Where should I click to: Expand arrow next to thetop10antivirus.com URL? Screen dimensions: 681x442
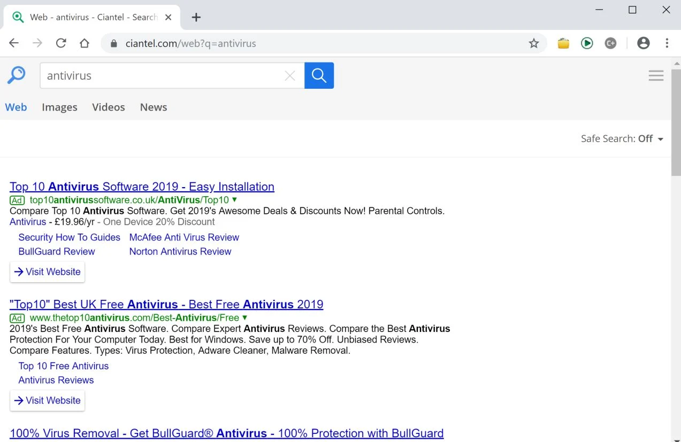coord(244,317)
